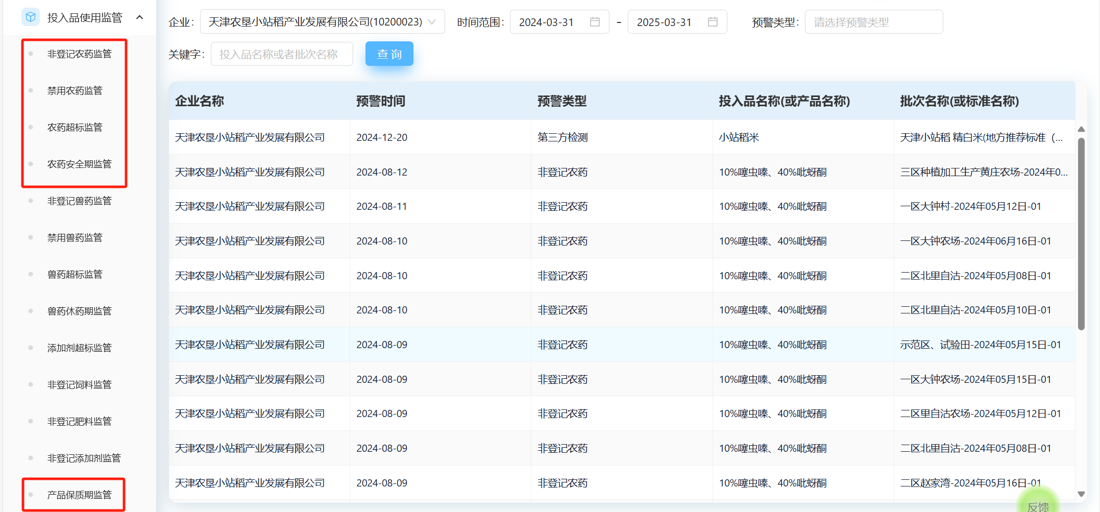Collapse the 投入品使用监管 menu chevron
The image size is (1100, 512).
(x=140, y=17)
